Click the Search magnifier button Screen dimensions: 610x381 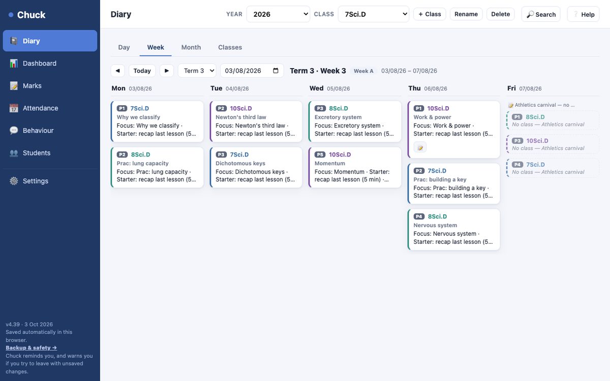pos(541,14)
